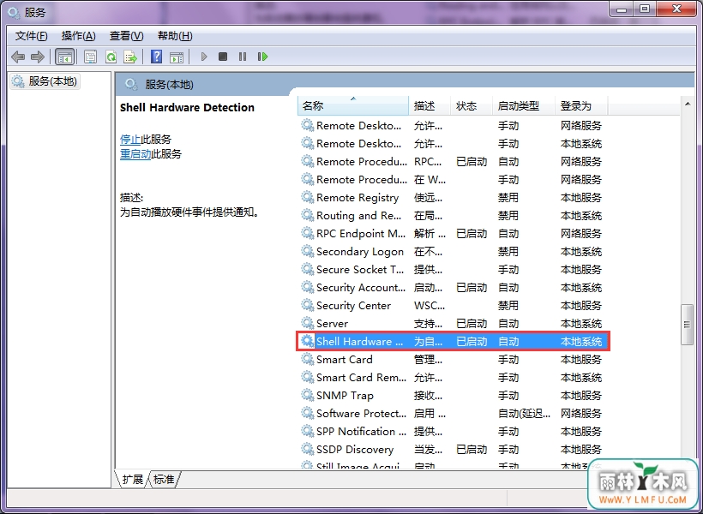Click the Start Service play icon
Viewport: 703px width, 514px height.
[204, 57]
